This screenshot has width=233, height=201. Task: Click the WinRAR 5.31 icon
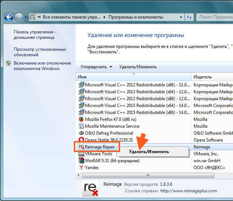coord(81,161)
